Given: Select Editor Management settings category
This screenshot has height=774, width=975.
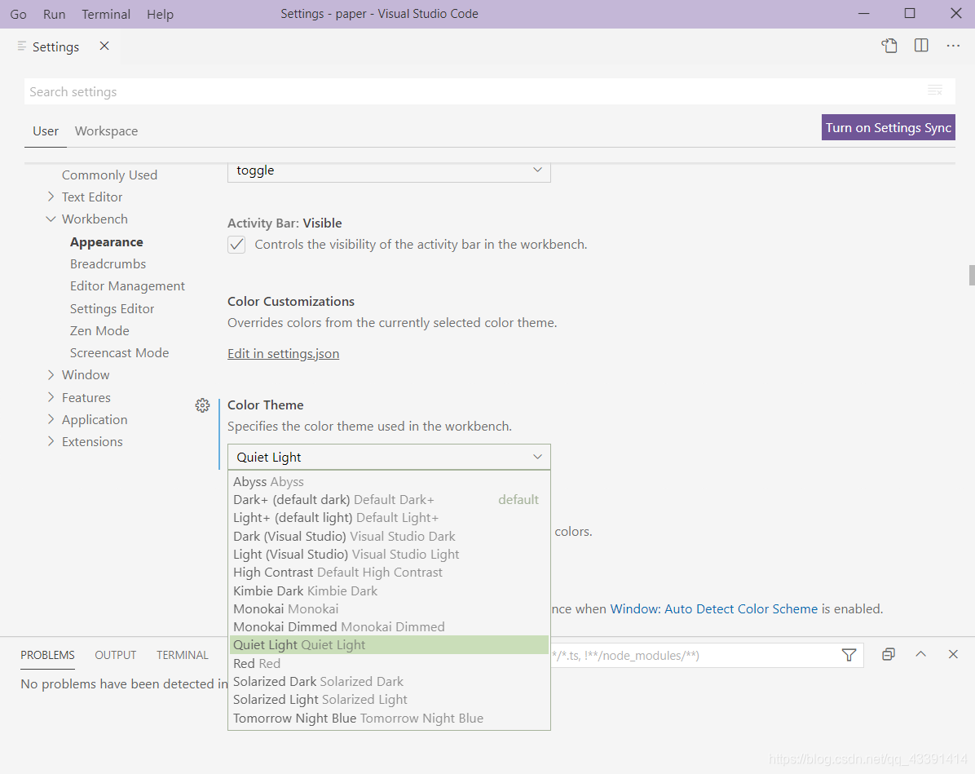Looking at the screenshot, I should pyautogui.click(x=127, y=286).
